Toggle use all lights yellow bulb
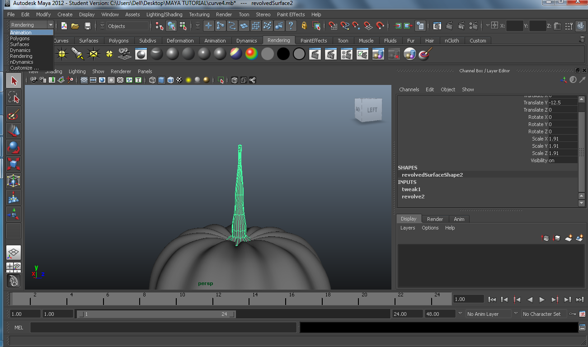This screenshot has height=347, width=588. click(x=188, y=80)
